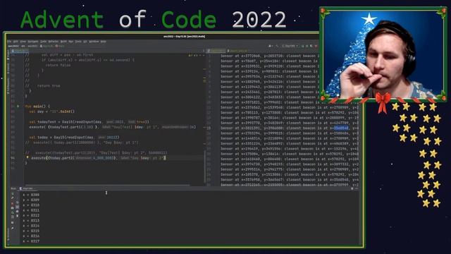Click the yellow intention bulb by the last execute line
Viewport: 451px width, 254px height.
point(27,157)
